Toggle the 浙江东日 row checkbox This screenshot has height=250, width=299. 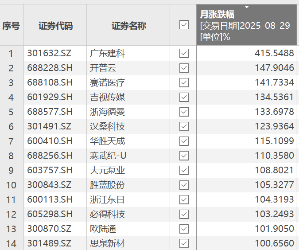point(184,199)
